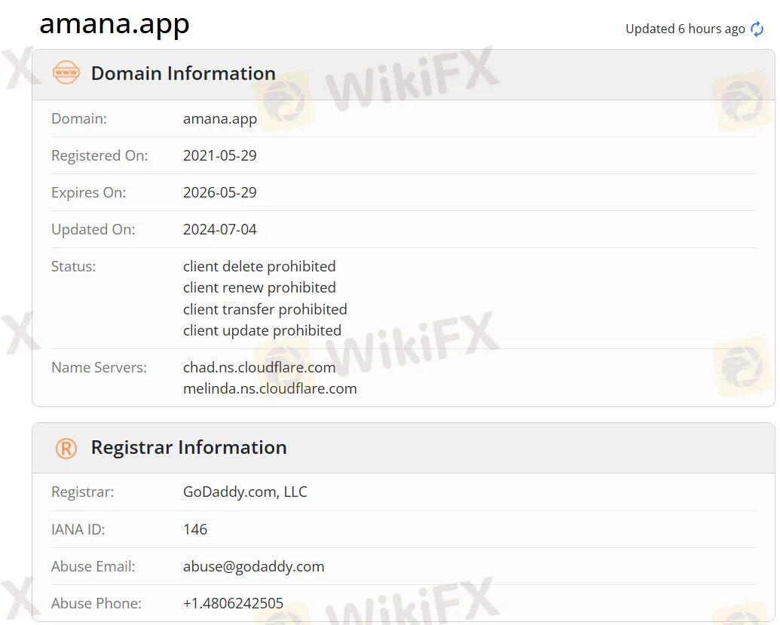Click 'client update prohibited' status

click(x=262, y=330)
